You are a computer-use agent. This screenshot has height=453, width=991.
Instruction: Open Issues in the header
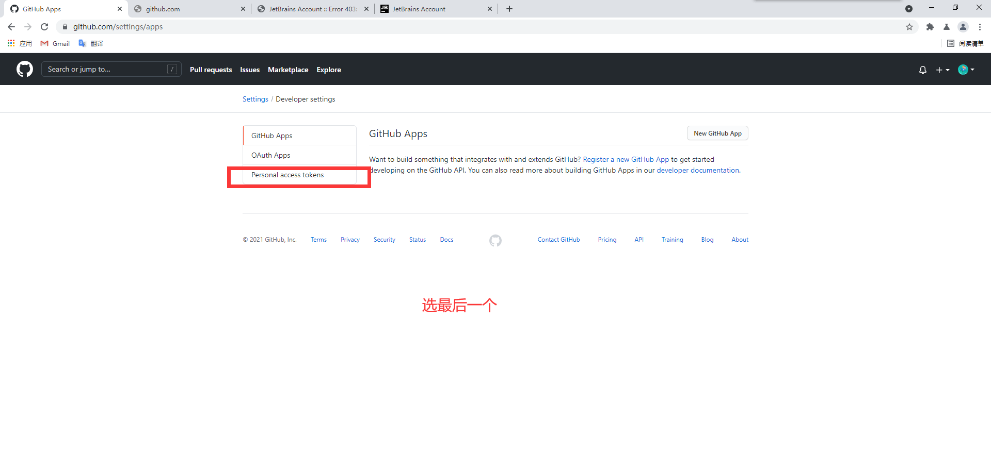(x=250, y=70)
